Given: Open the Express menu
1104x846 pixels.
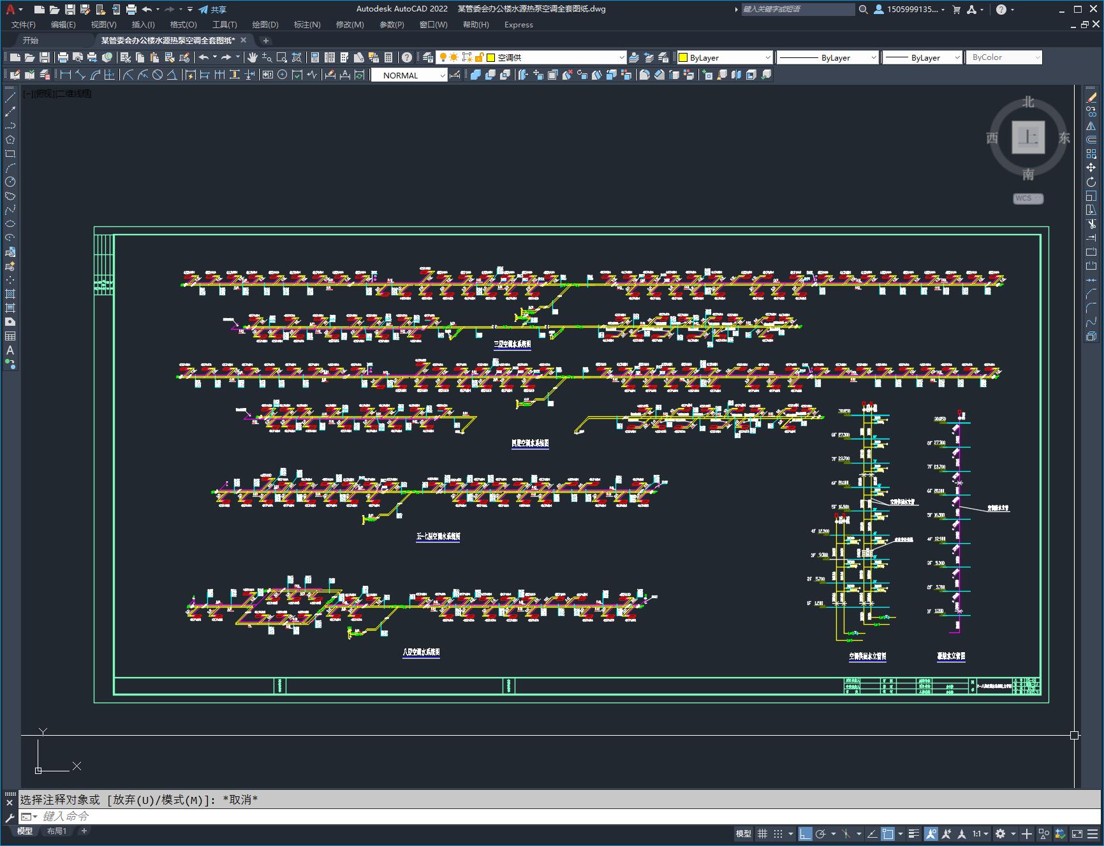Looking at the screenshot, I should pos(519,24).
